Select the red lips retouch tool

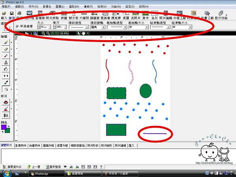6,102
